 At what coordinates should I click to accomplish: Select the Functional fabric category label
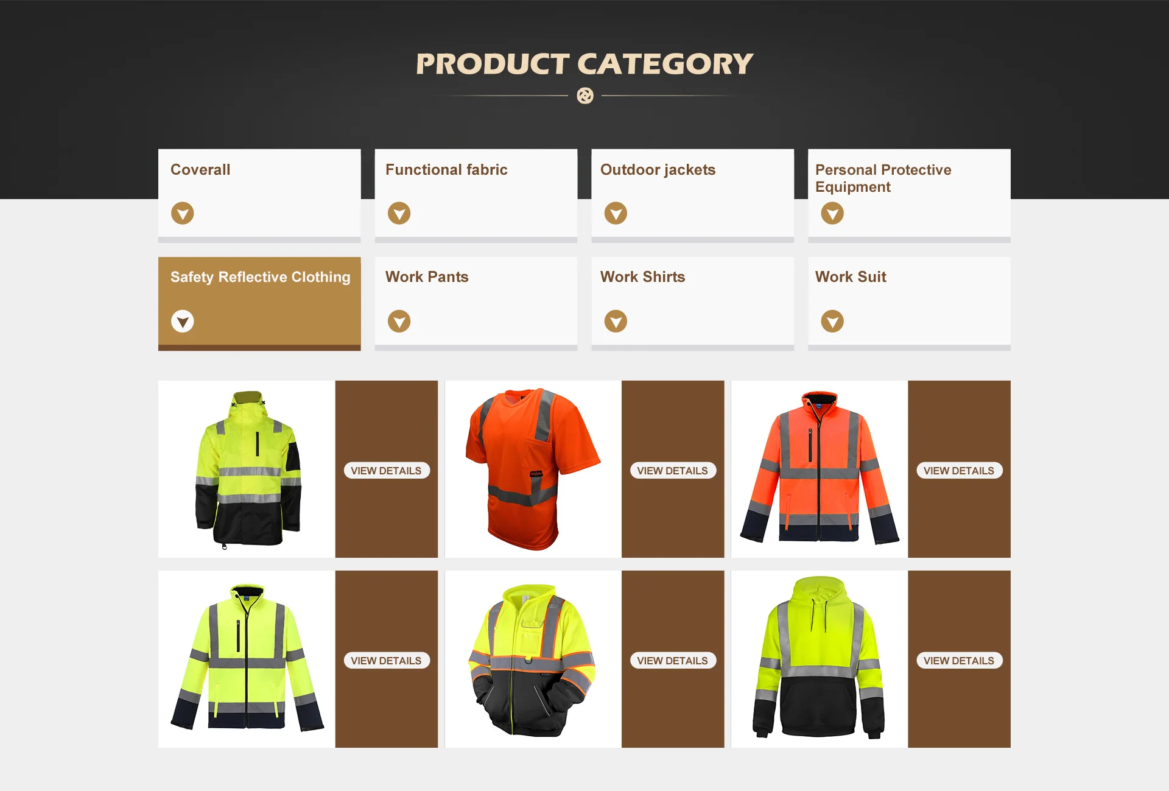[446, 170]
